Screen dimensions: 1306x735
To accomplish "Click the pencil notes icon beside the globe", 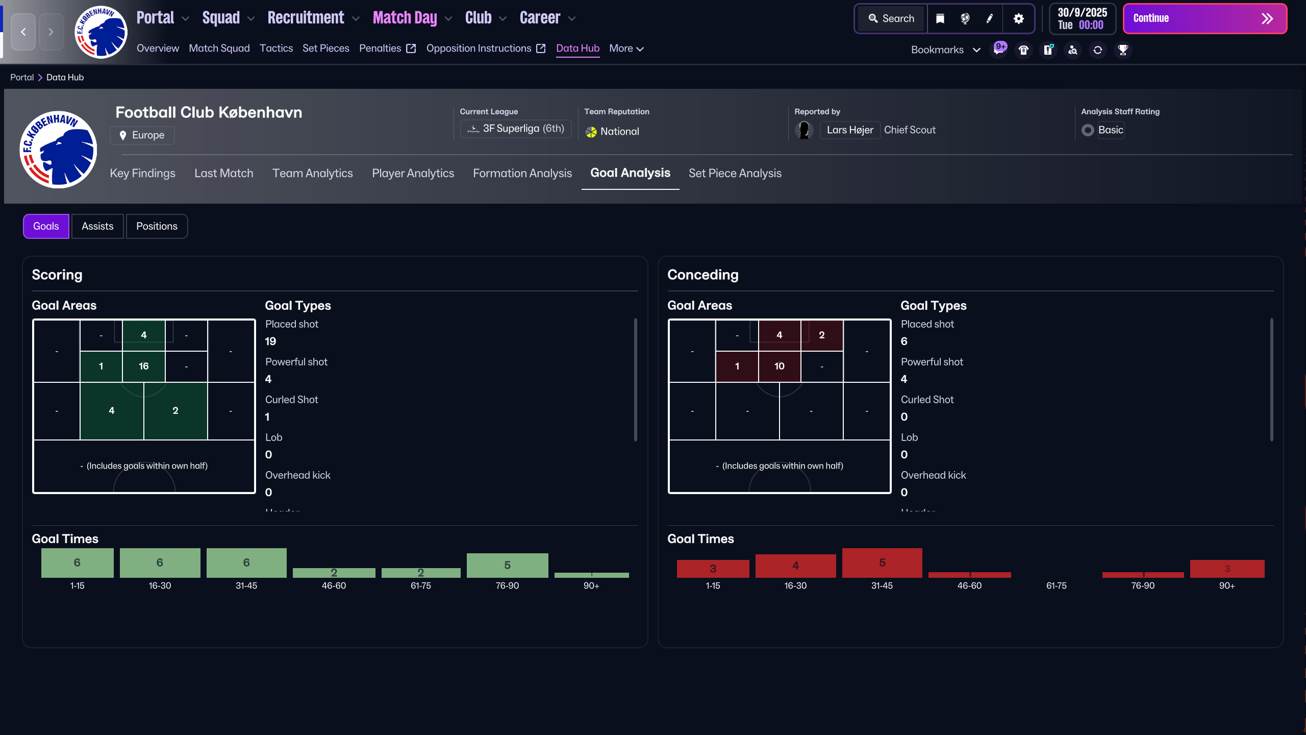I will pyautogui.click(x=990, y=18).
